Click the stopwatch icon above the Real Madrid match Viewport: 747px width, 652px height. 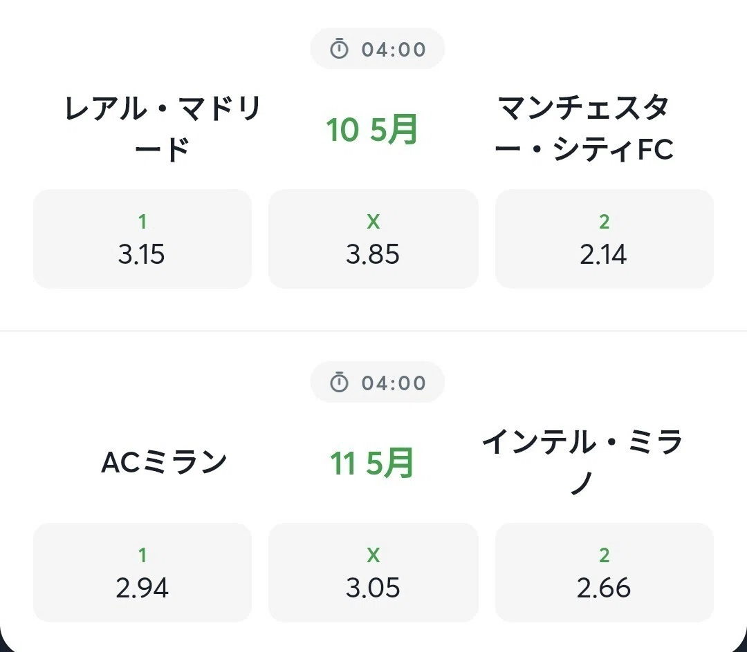coord(339,48)
